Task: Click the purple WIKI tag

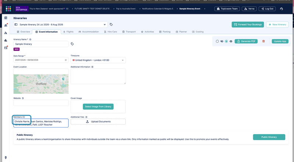Action: point(17,49)
